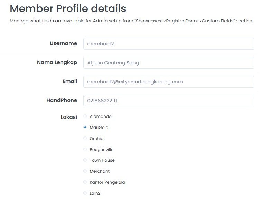The width and height of the screenshot is (260, 203).
Task: Click the Lokasi group label
Action: pyautogui.click(x=69, y=117)
